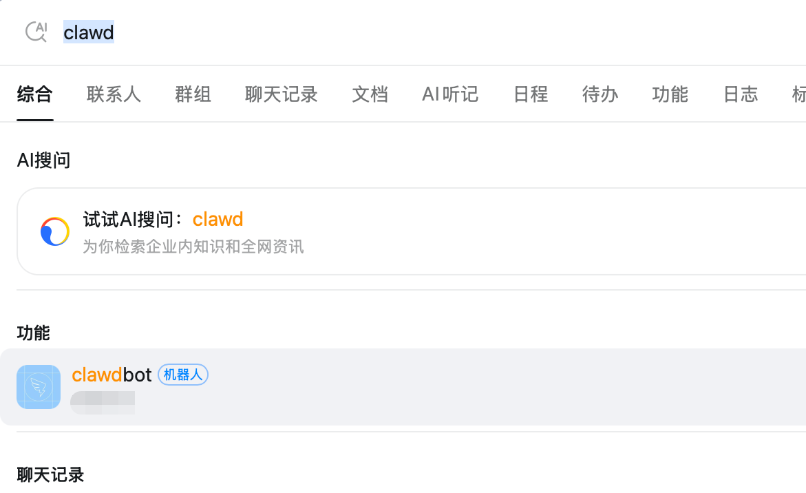This screenshot has width=806, height=493.
Task: Click the colorful AI搜问 logo icon
Action: pos(55,231)
